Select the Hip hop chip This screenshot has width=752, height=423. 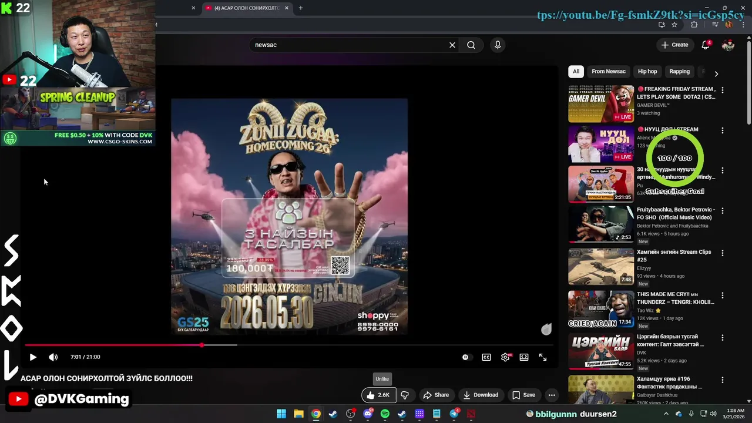coord(647,72)
